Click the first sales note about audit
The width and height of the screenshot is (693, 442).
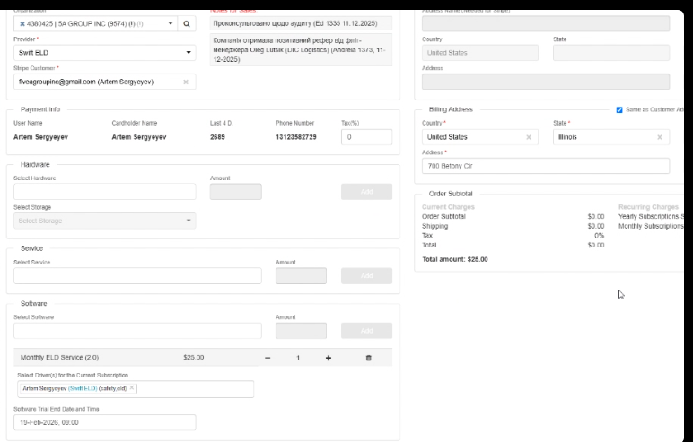tap(301, 23)
